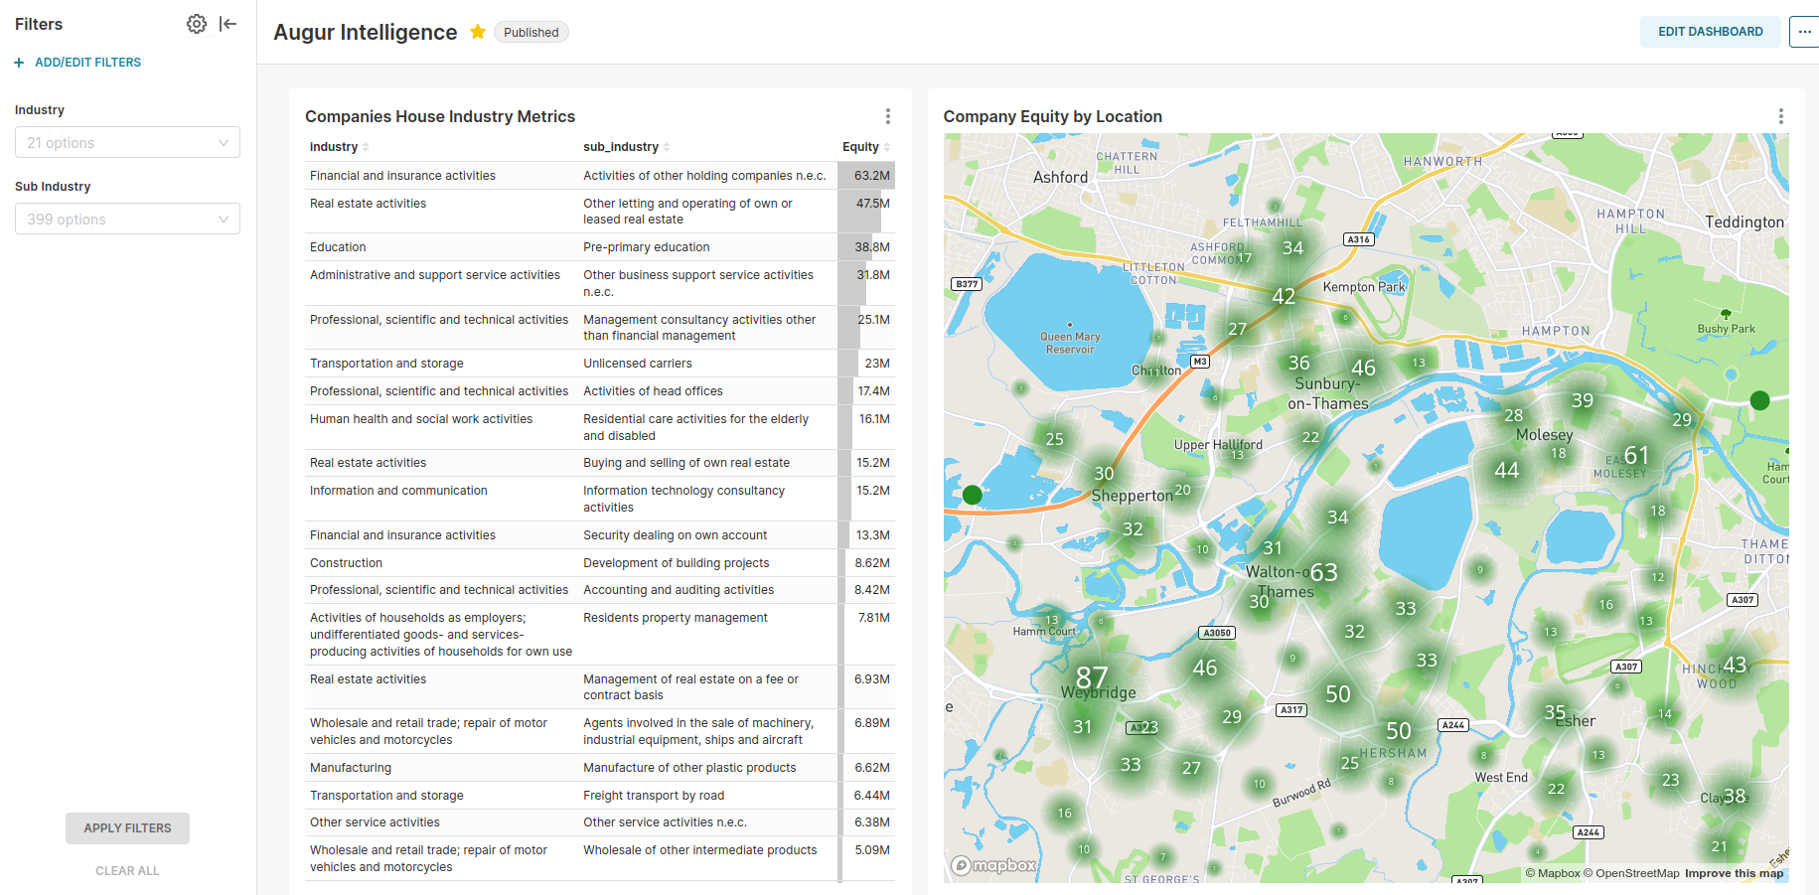Click the plus icon for adding filters
Viewport: 1819px width, 895px height.
(x=19, y=63)
